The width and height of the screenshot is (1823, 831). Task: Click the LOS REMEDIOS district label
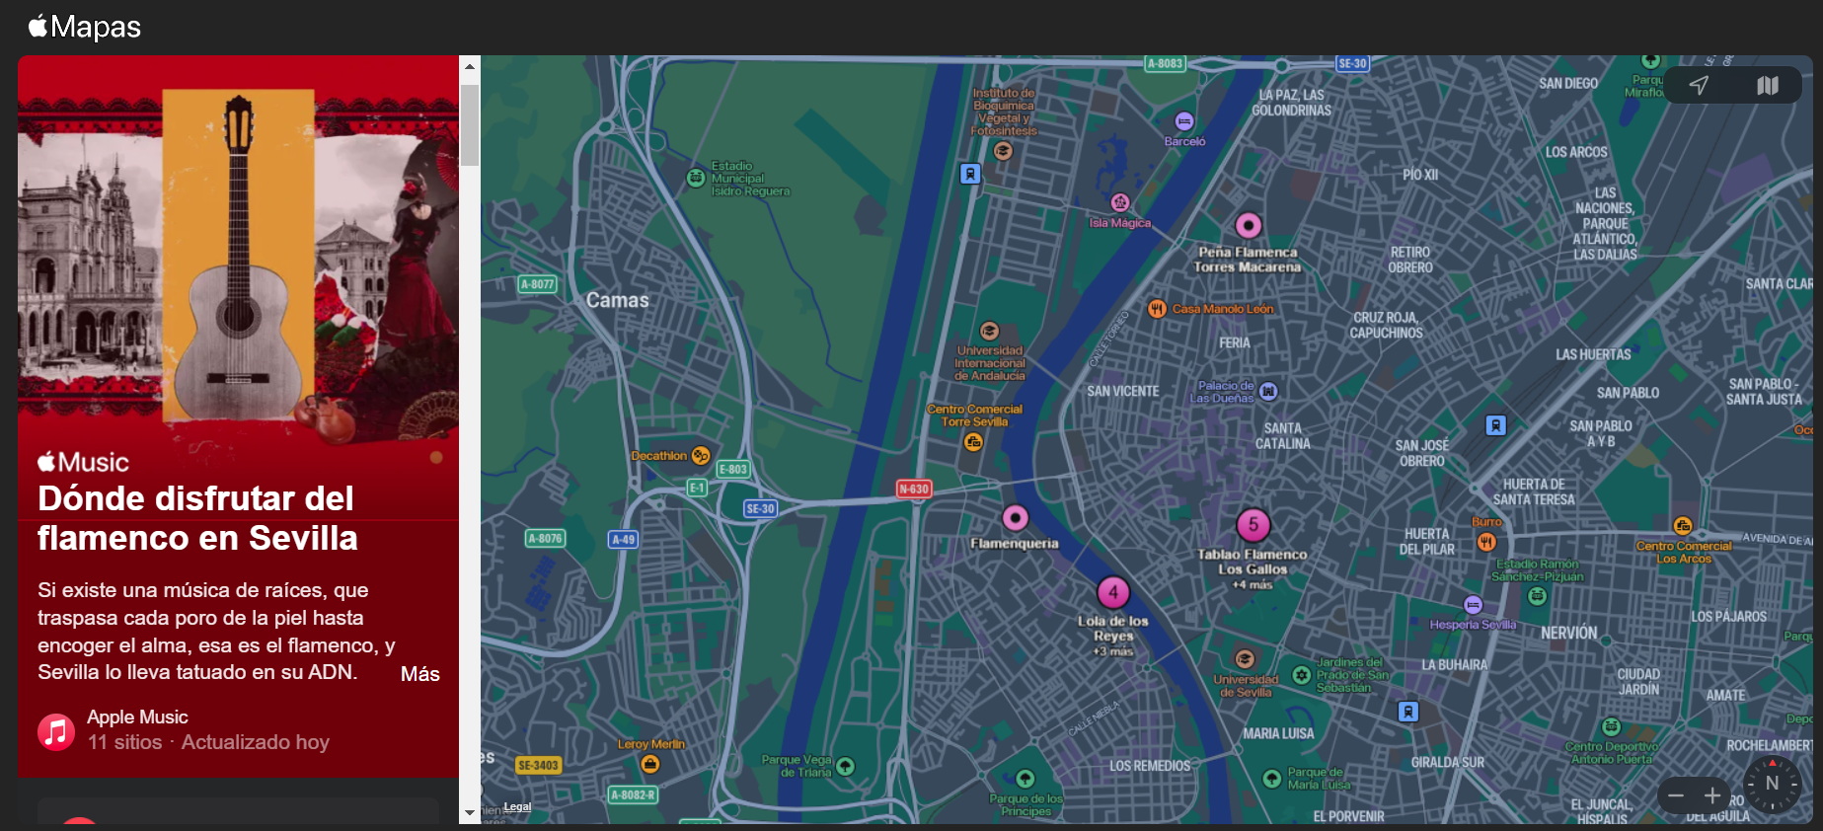1150,766
